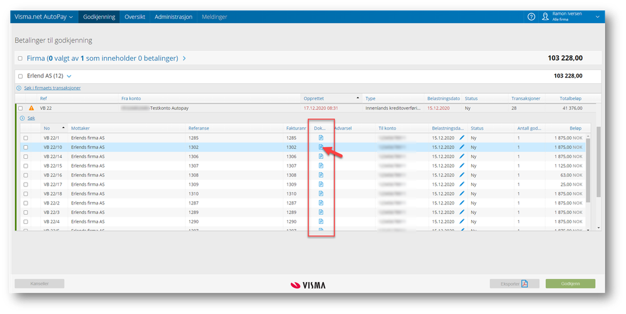Switch to the Administrasjon tab
This screenshot has height=314, width=626.
click(174, 17)
